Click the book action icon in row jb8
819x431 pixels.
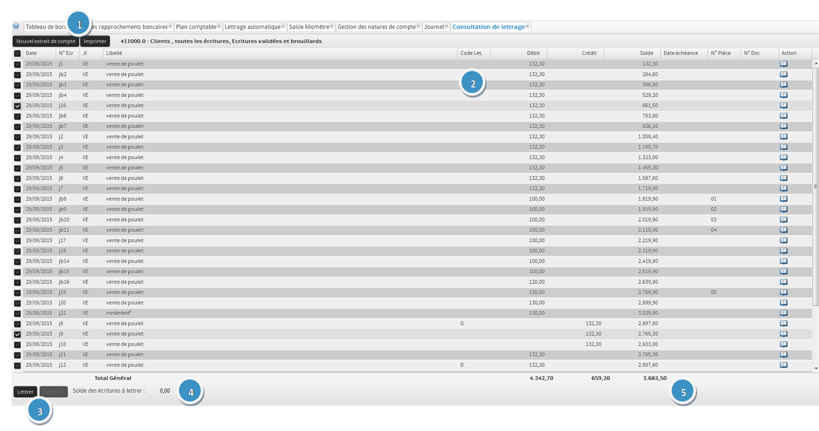[783, 199]
